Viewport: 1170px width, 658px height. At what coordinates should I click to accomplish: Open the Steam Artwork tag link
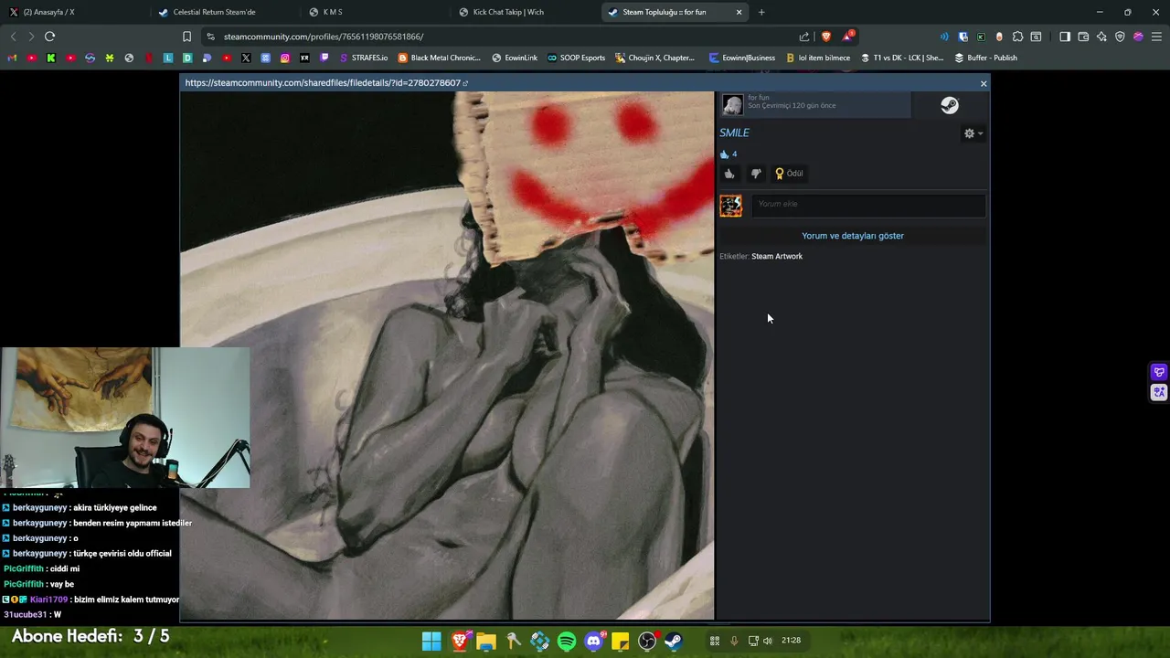[x=777, y=257]
